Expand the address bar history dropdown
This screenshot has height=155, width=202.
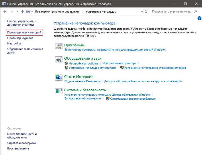(142, 12)
